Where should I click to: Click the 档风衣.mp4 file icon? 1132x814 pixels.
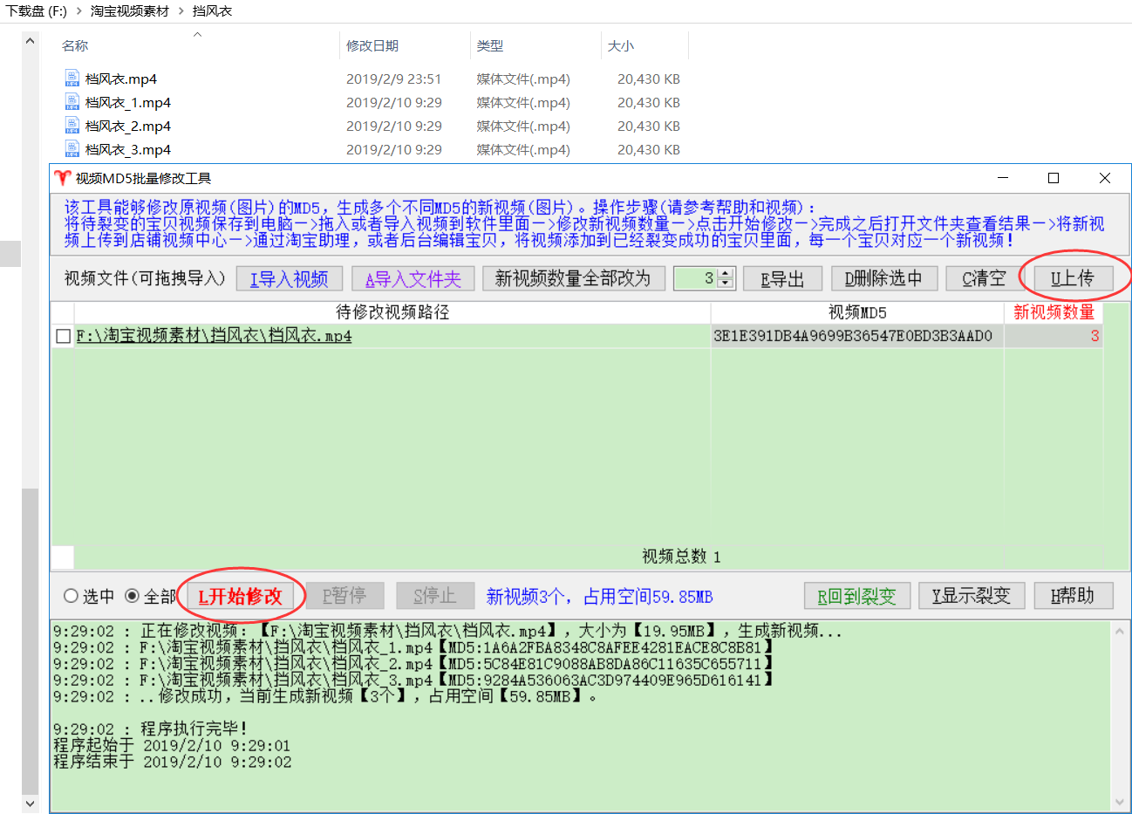(x=72, y=79)
